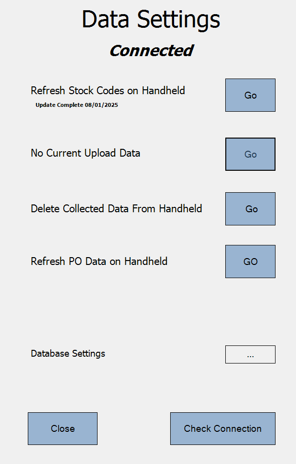Click the No Current Upload Data label

point(85,153)
